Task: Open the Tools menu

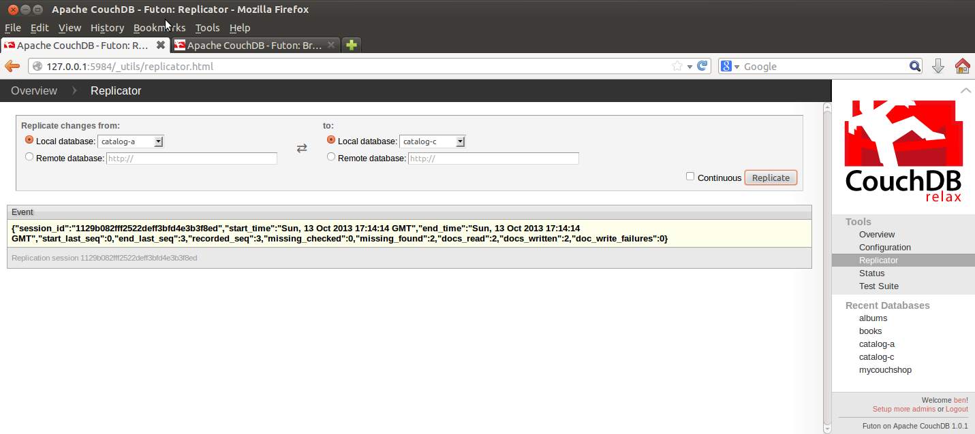Action: click(x=207, y=28)
